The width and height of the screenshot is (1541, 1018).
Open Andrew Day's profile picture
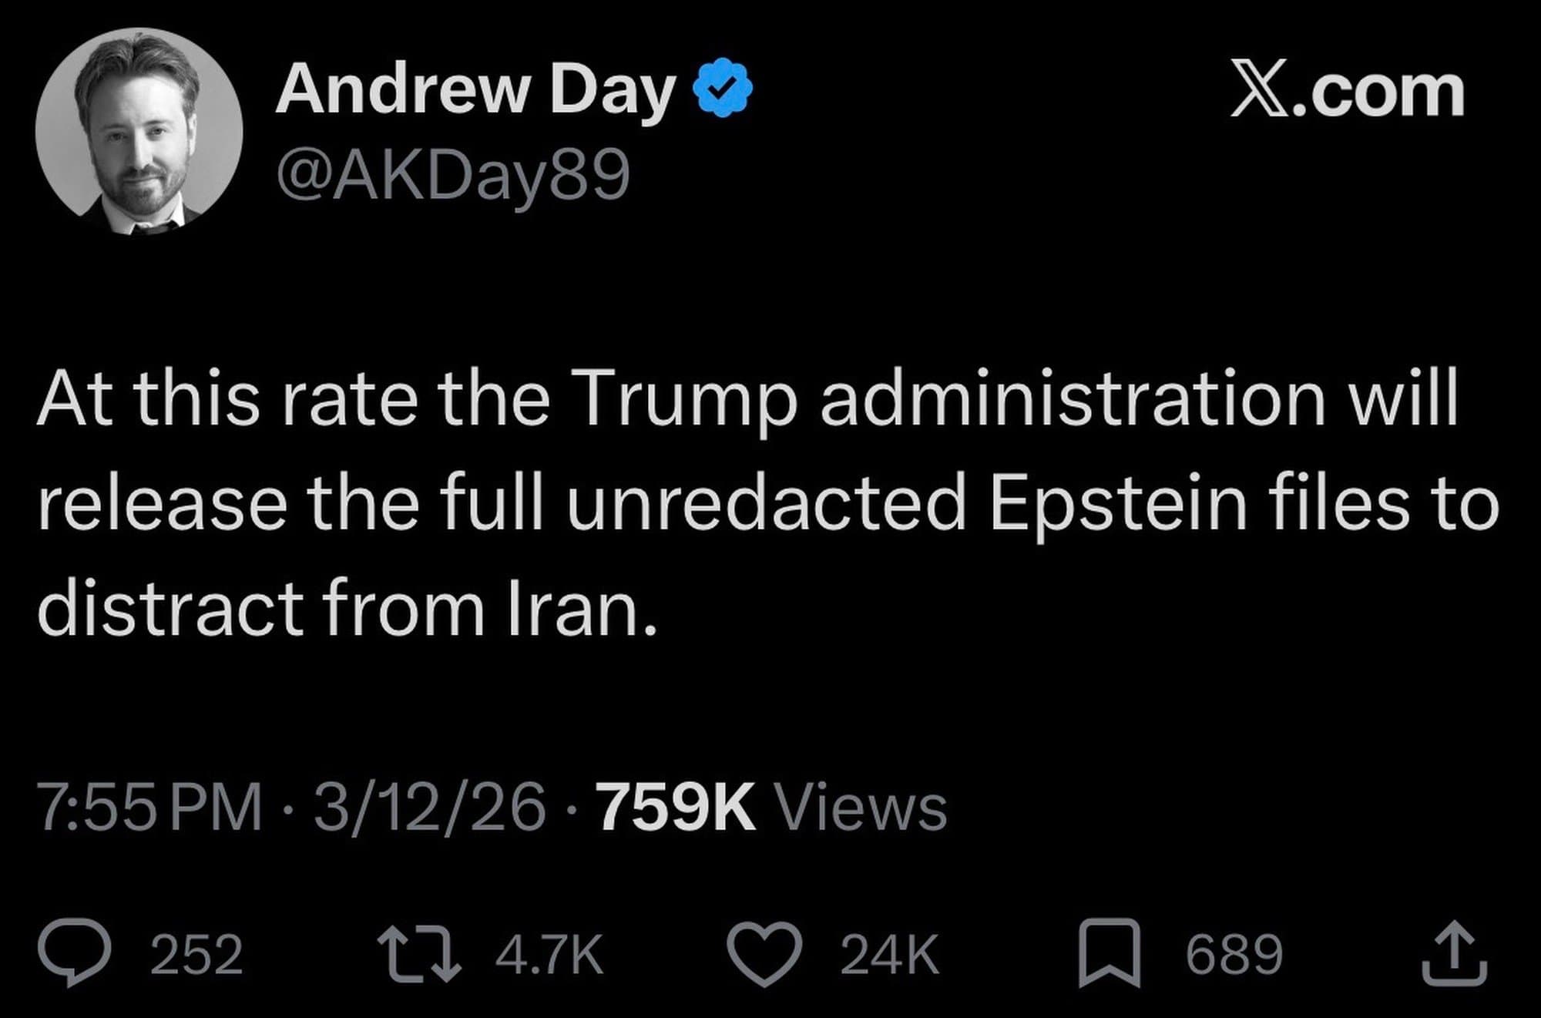tap(139, 131)
